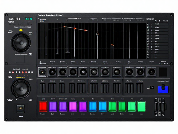
Task: Toggle the first checkbox in the right-side list
Action: [x=148, y=24]
